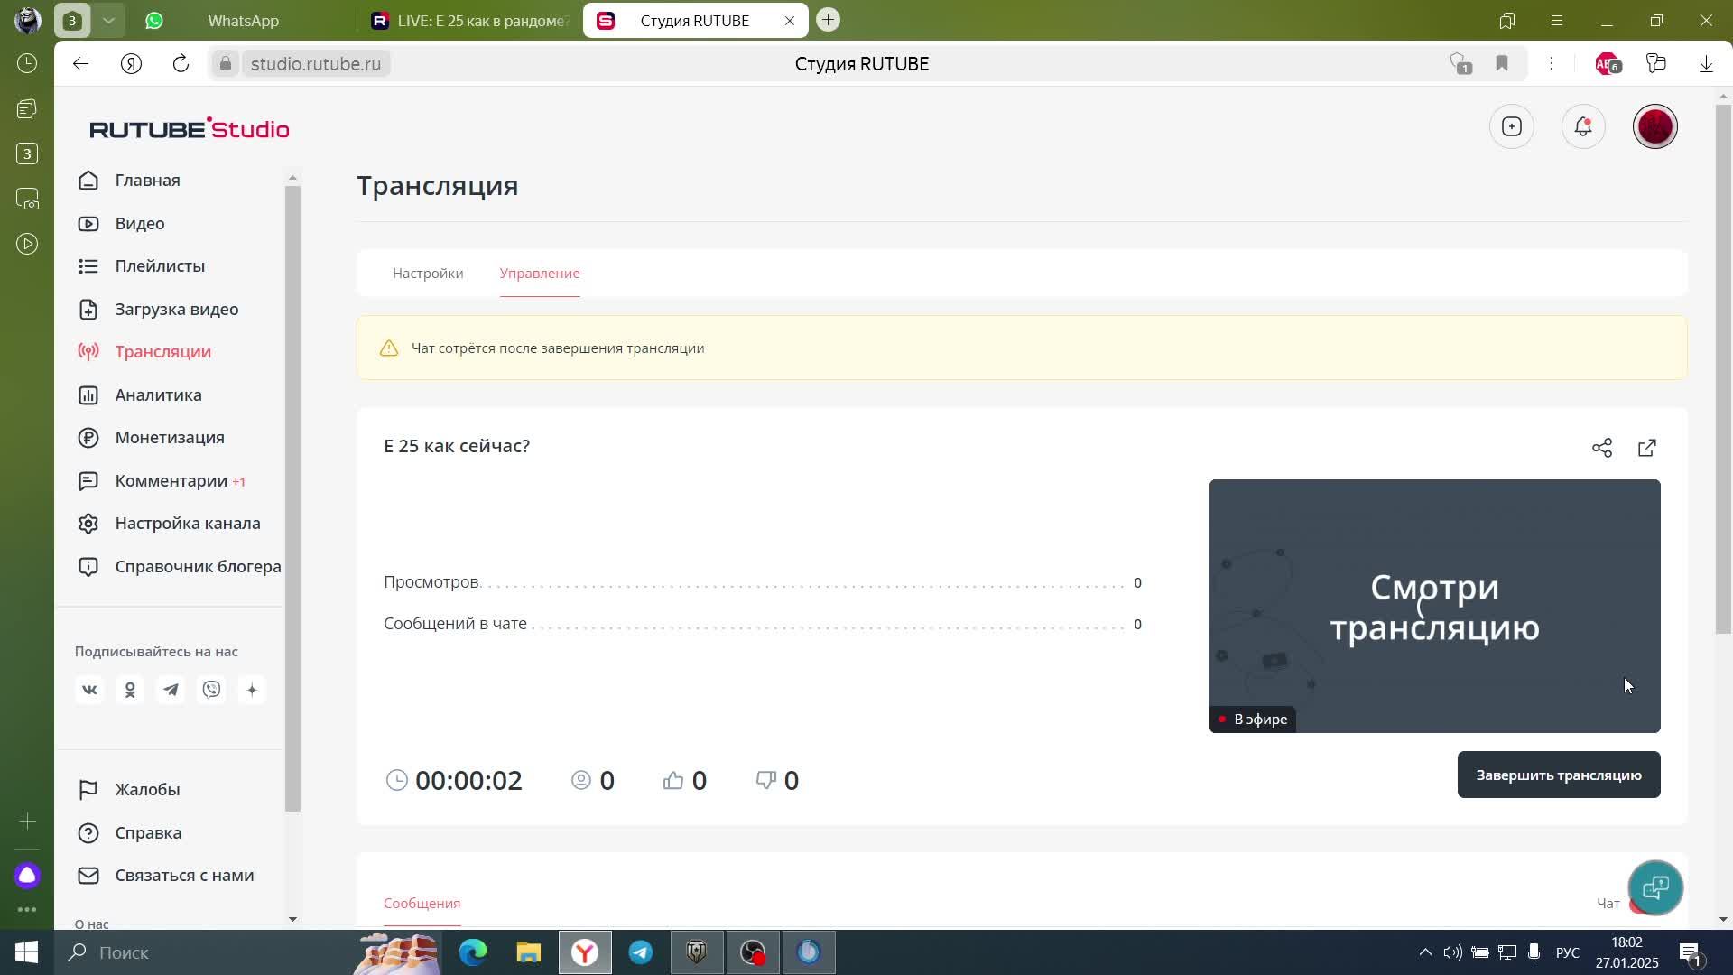Open OBS Studio from the taskbar

pos(753,952)
